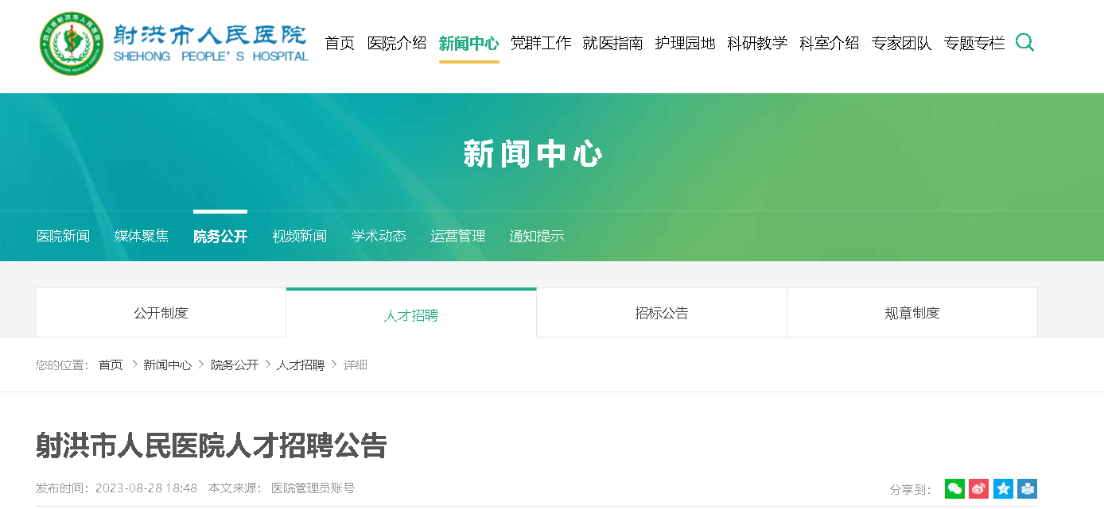Select 院务公开 sub-navigation
Viewport: 1104px width, 509px height.
[220, 236]
